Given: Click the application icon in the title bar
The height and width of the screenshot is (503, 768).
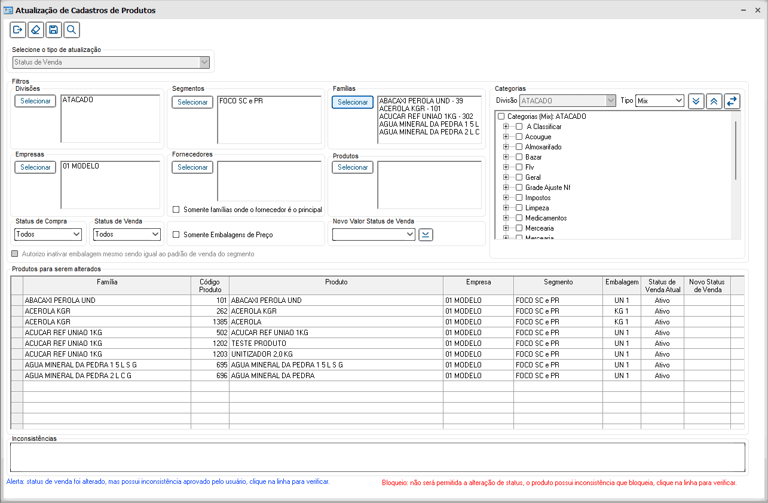Looking at the screenshot, I should click(8, 11).
